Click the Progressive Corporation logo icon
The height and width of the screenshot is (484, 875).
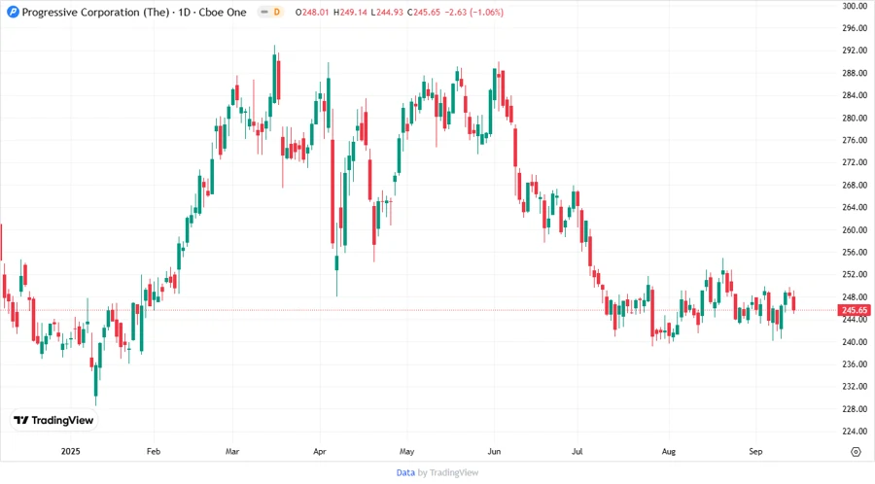click(x=13, y=12)
